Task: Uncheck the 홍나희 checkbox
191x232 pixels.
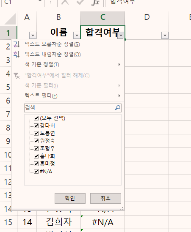Action: point(36,156)
